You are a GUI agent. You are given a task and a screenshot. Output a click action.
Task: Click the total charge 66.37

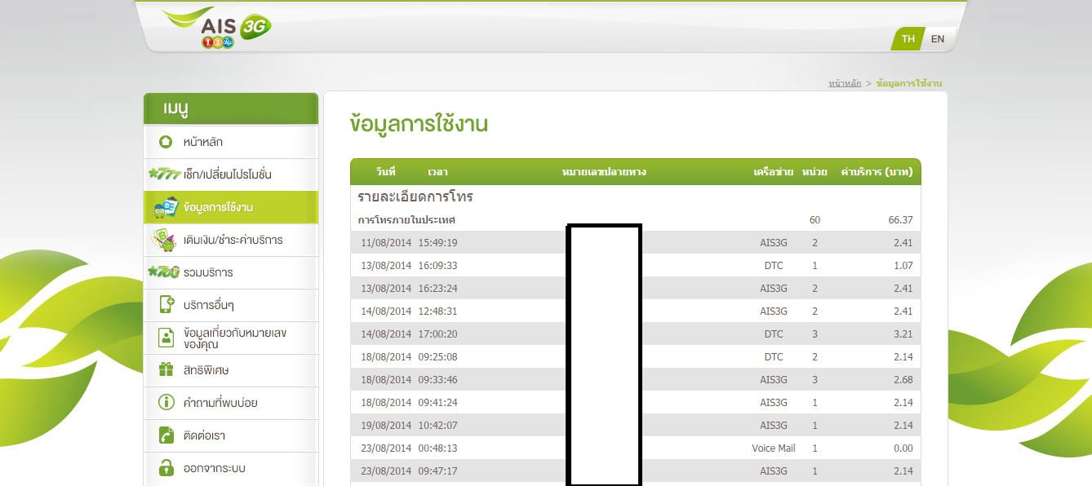(x=900, y=220)
